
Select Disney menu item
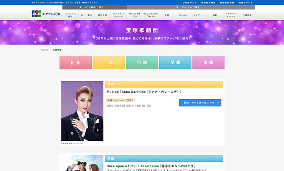pos(183,15)
